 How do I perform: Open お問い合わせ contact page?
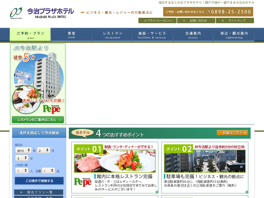[196, 21]
